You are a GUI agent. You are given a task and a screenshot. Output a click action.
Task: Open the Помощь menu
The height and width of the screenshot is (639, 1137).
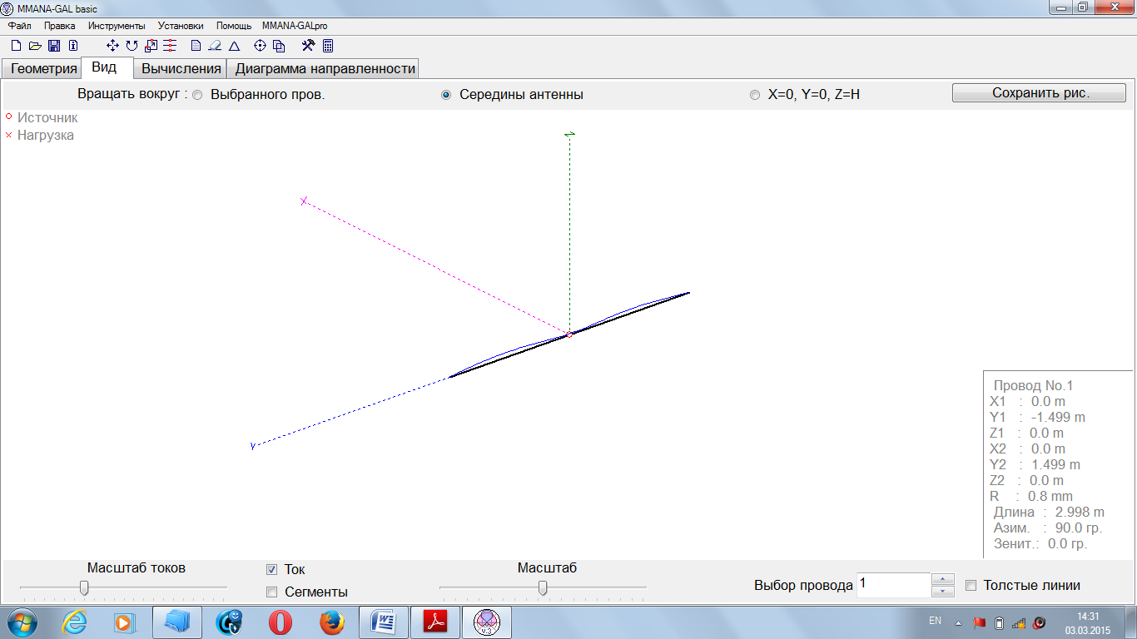pyautogui.click(x=234, y=26)
